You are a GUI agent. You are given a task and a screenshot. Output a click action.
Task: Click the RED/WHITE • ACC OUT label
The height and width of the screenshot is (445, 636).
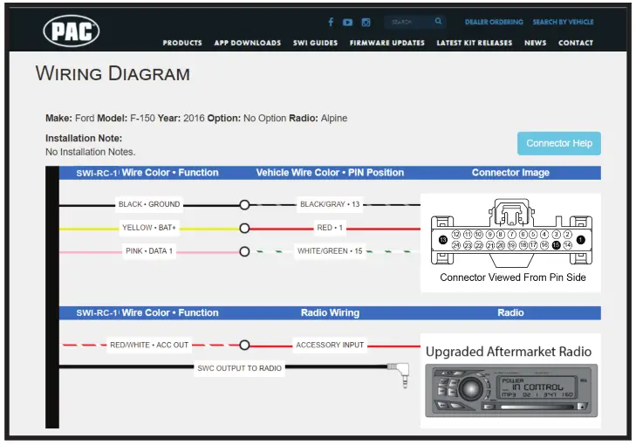[x=149, y=345]
